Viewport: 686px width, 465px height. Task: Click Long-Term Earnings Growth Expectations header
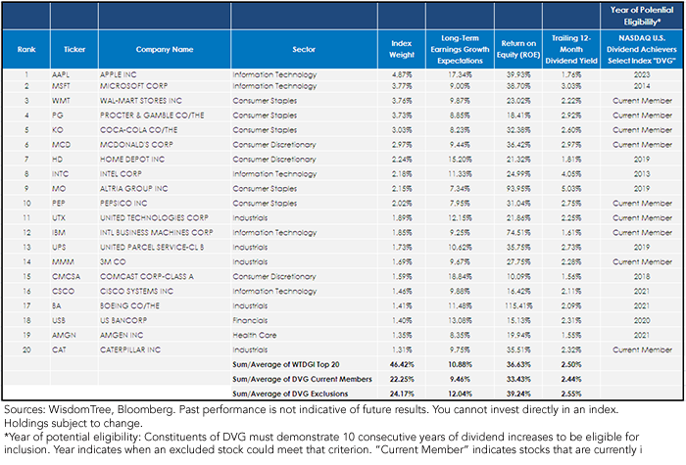tap(460, 49)
